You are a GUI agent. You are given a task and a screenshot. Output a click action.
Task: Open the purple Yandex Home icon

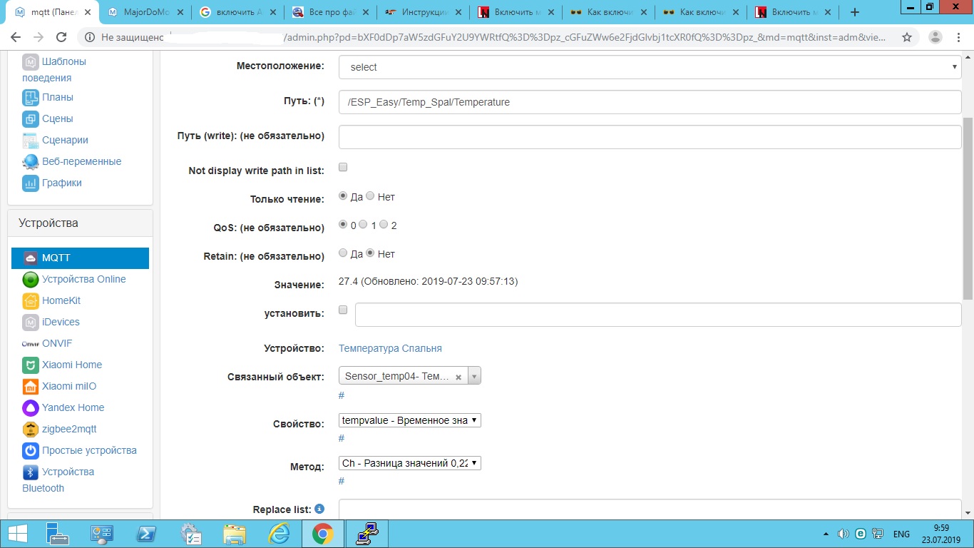pyautogui.click(x=30, y=408)
